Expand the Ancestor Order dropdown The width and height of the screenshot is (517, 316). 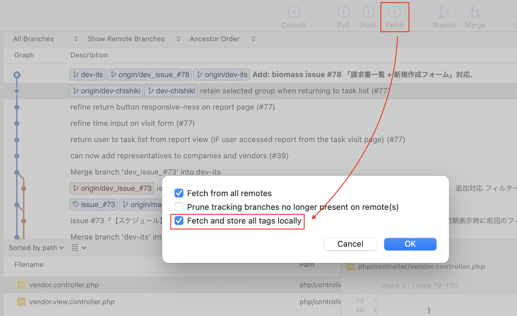222,39
